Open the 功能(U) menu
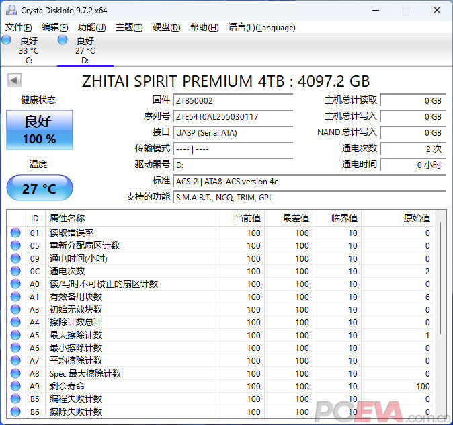The image size is (453, 425). pyautogui.click(x=91, y=28)
